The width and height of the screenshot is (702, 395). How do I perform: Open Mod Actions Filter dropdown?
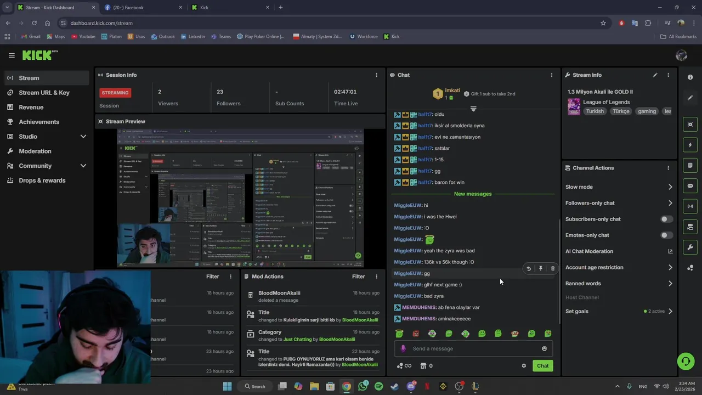[x=358, y=276]
